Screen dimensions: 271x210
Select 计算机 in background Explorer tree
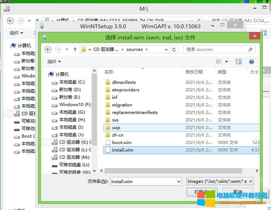[21, 46]
